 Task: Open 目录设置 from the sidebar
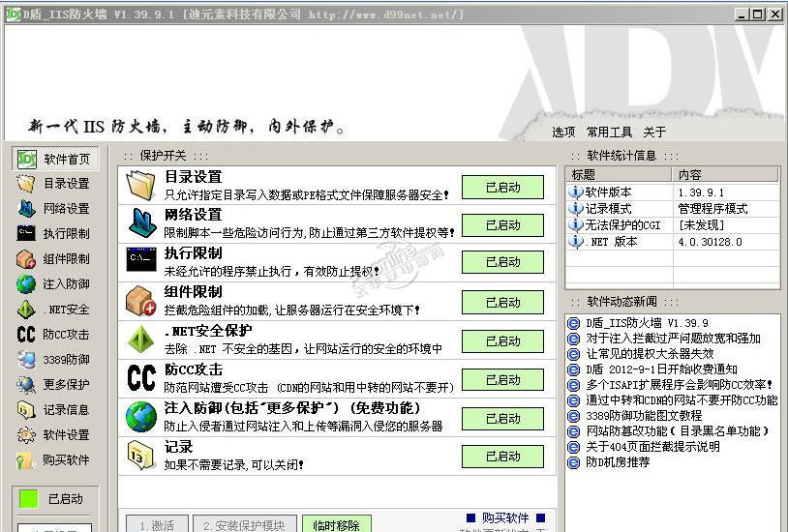point(53,184)
